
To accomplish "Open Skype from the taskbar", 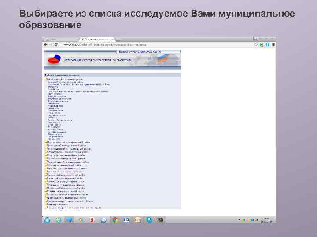I will 149,220.
